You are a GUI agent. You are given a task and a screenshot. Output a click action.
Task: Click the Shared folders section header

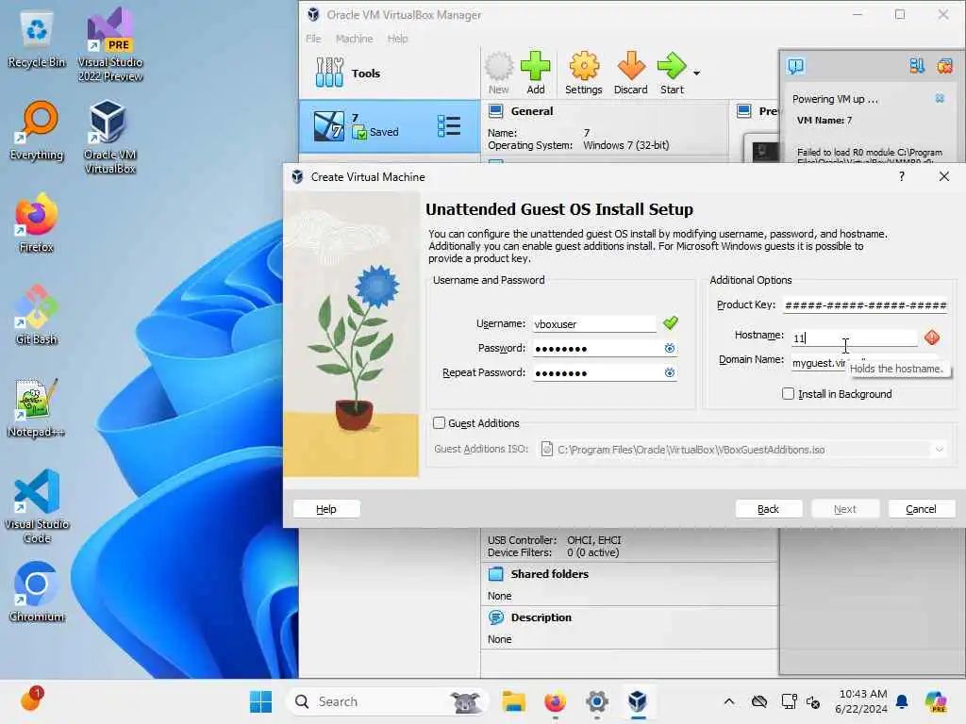tap(550, 574)
